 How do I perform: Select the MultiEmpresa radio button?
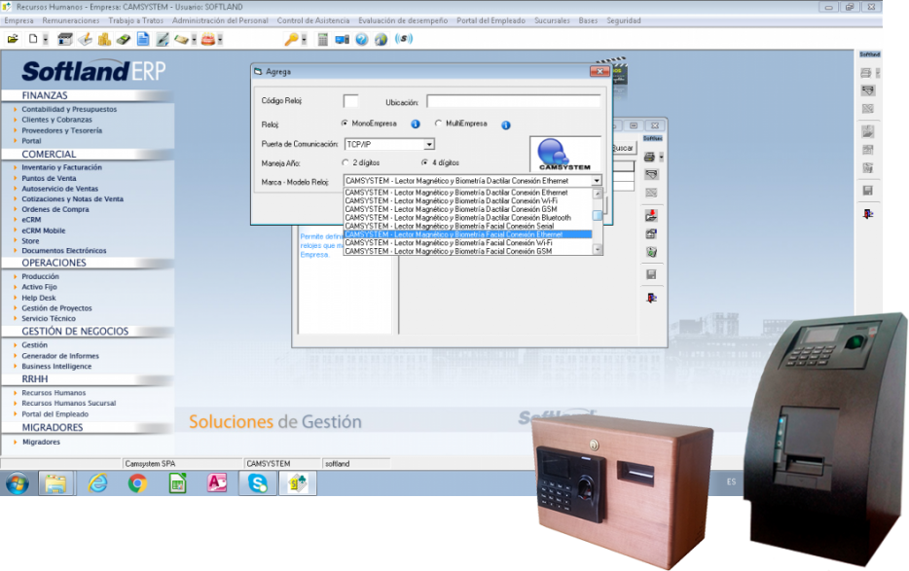[x=438, y=123]
